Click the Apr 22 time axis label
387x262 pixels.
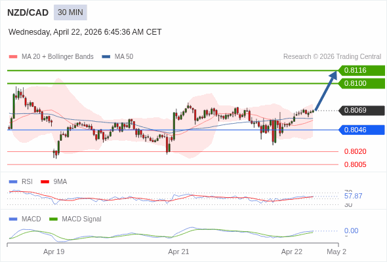point(292,252)
